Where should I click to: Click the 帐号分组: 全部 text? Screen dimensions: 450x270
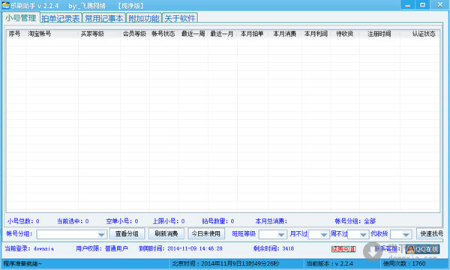click(355, 221)
